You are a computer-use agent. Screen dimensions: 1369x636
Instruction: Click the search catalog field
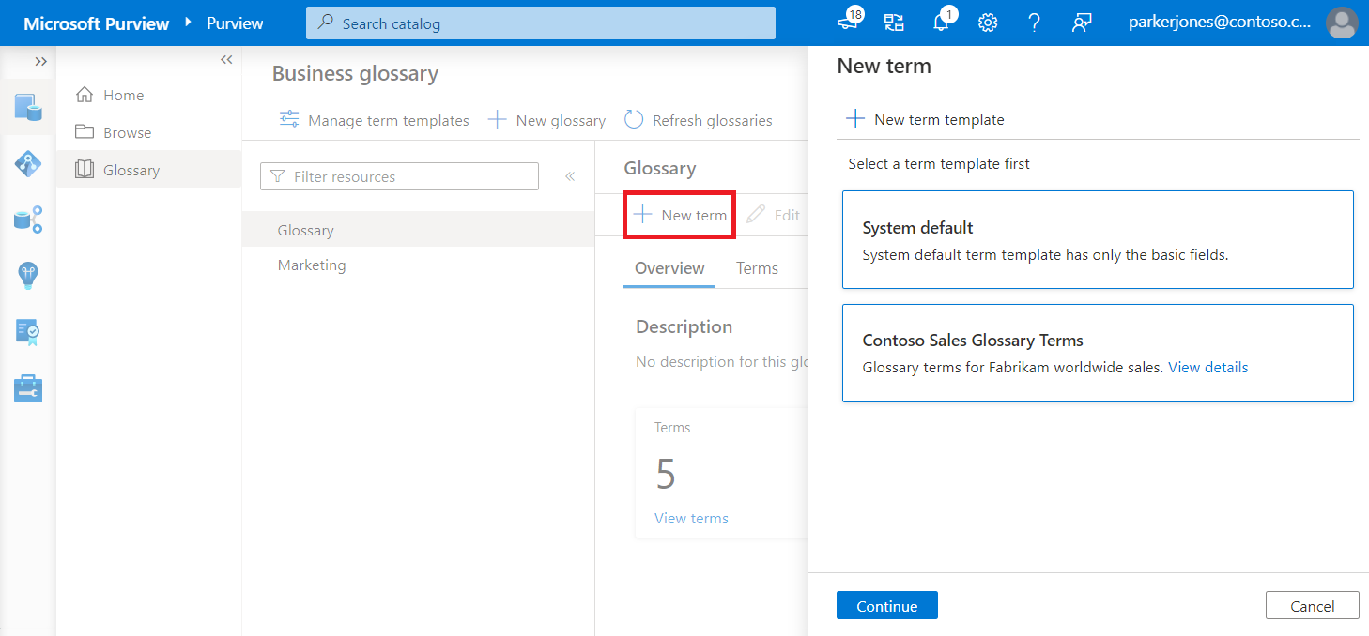(540, 23)
